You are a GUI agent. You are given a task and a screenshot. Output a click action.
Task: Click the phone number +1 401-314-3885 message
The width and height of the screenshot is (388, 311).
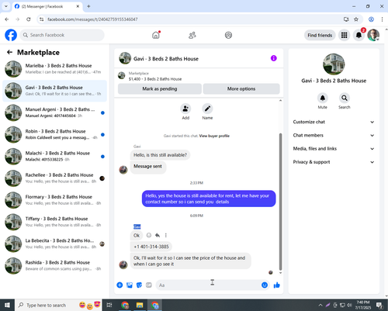click(151, 247)
